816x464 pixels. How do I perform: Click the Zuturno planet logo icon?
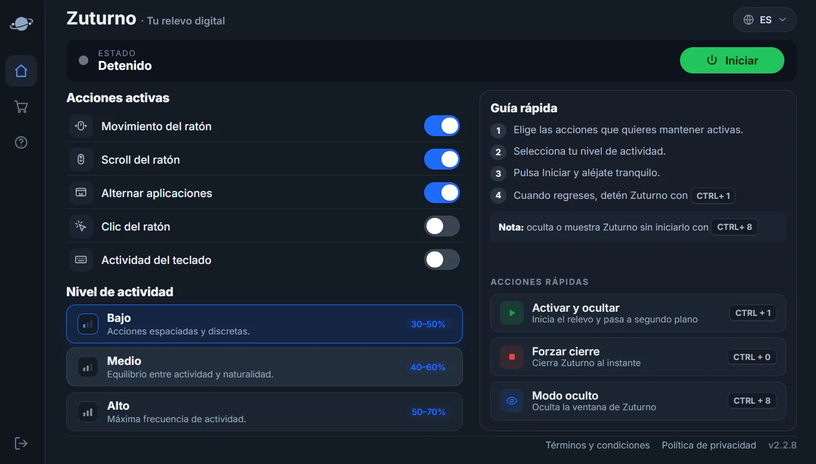pyautogui.click(x=21, y=23)
